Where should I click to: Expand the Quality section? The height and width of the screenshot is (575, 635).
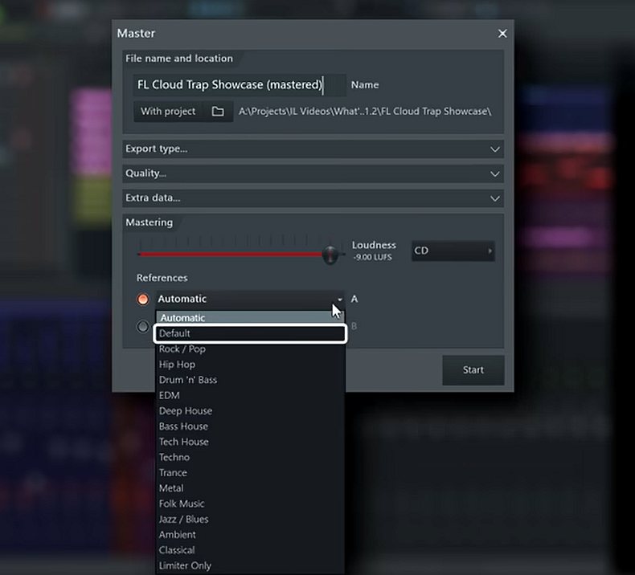(x=313, y=173)
